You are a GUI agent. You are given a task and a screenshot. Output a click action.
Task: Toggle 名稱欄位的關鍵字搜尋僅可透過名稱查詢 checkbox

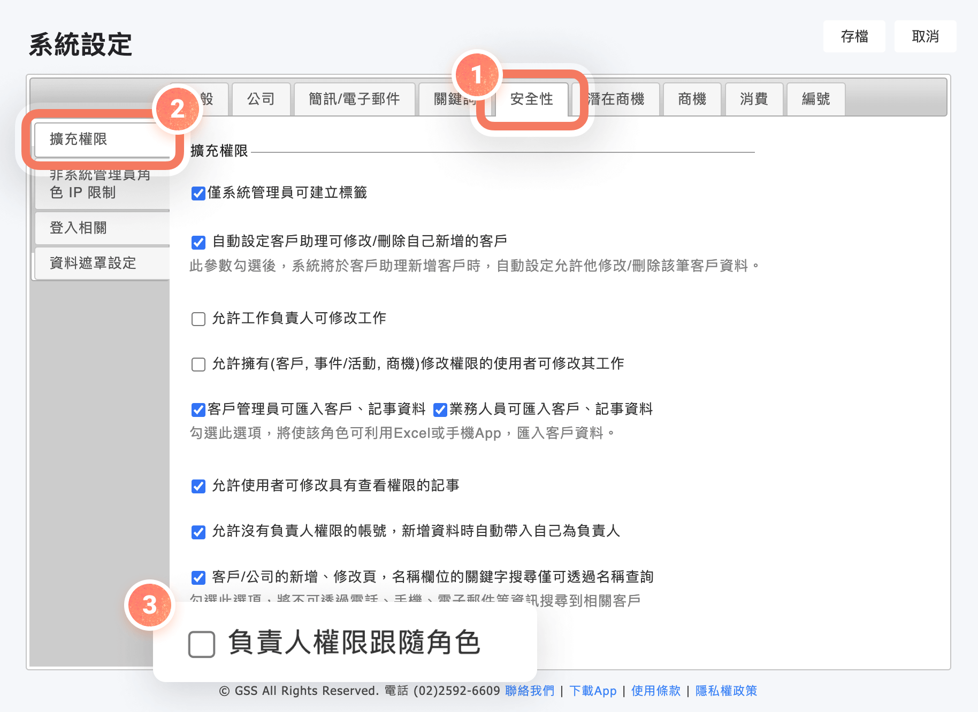click(x=198, y=578)
